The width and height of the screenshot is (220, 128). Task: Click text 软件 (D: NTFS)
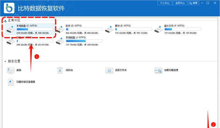[74, 26]
